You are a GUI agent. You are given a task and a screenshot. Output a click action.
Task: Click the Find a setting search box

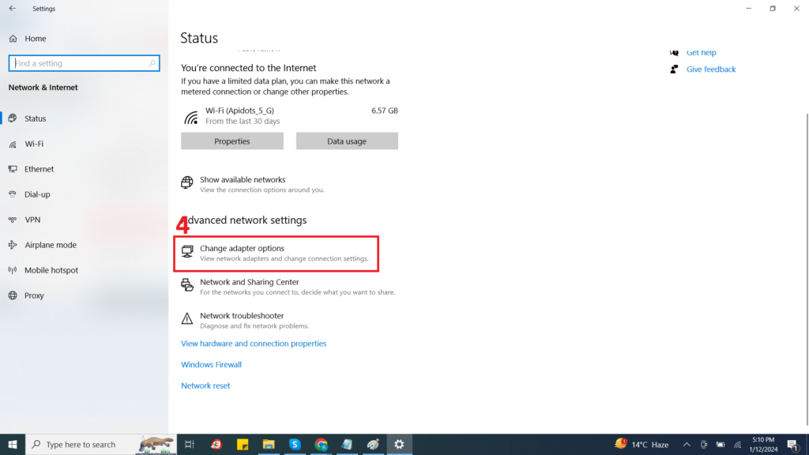[x=79, y=63]
